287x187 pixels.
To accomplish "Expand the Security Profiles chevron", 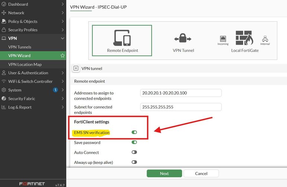I will coord(63,30).
